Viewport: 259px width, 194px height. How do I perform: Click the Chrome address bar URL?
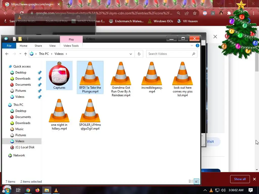click(104, 13)
